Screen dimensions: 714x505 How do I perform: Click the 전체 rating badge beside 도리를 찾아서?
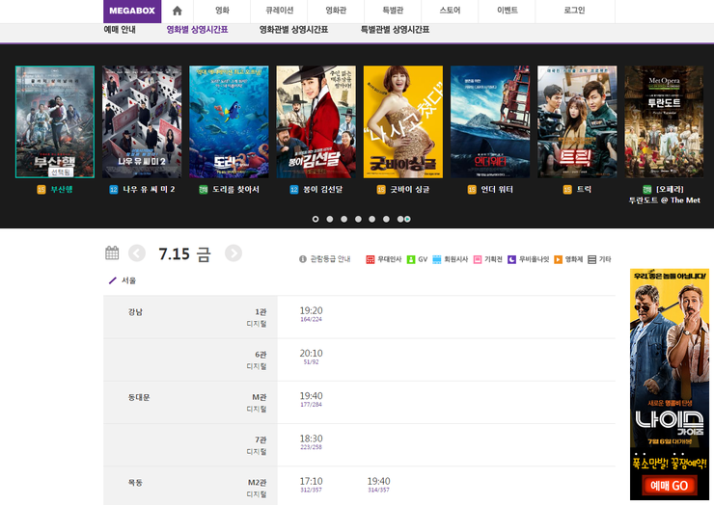tap(204, 190)
